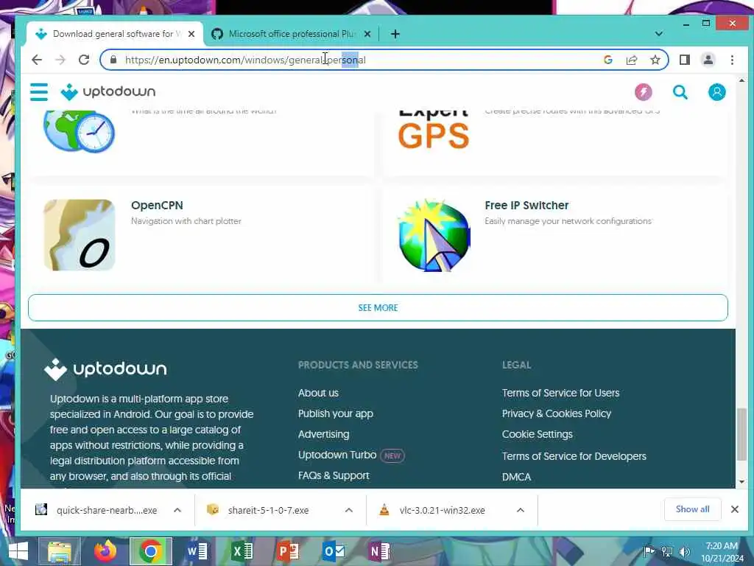The width and height of the screenshot is (754, 566).
Task: Expand shareit-5-1-0-7.exe download options
Action: (x=348, y=510)
